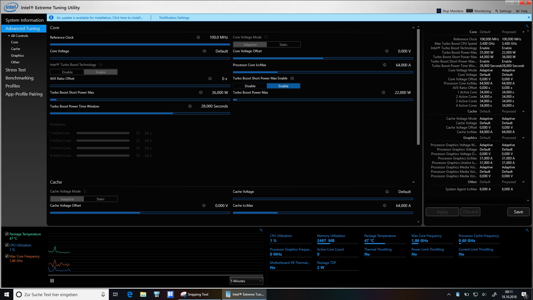
Task: Collapse the Cache section
Action: coord(413,182)
